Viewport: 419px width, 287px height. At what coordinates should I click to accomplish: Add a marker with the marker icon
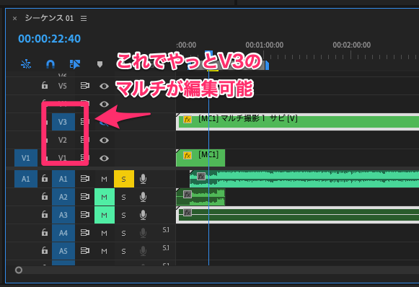pos(100,64)
